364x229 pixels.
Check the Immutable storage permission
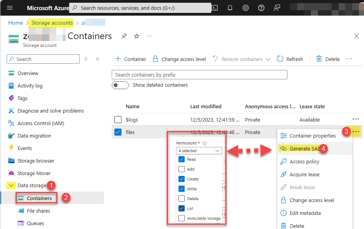tap(182, 218)
